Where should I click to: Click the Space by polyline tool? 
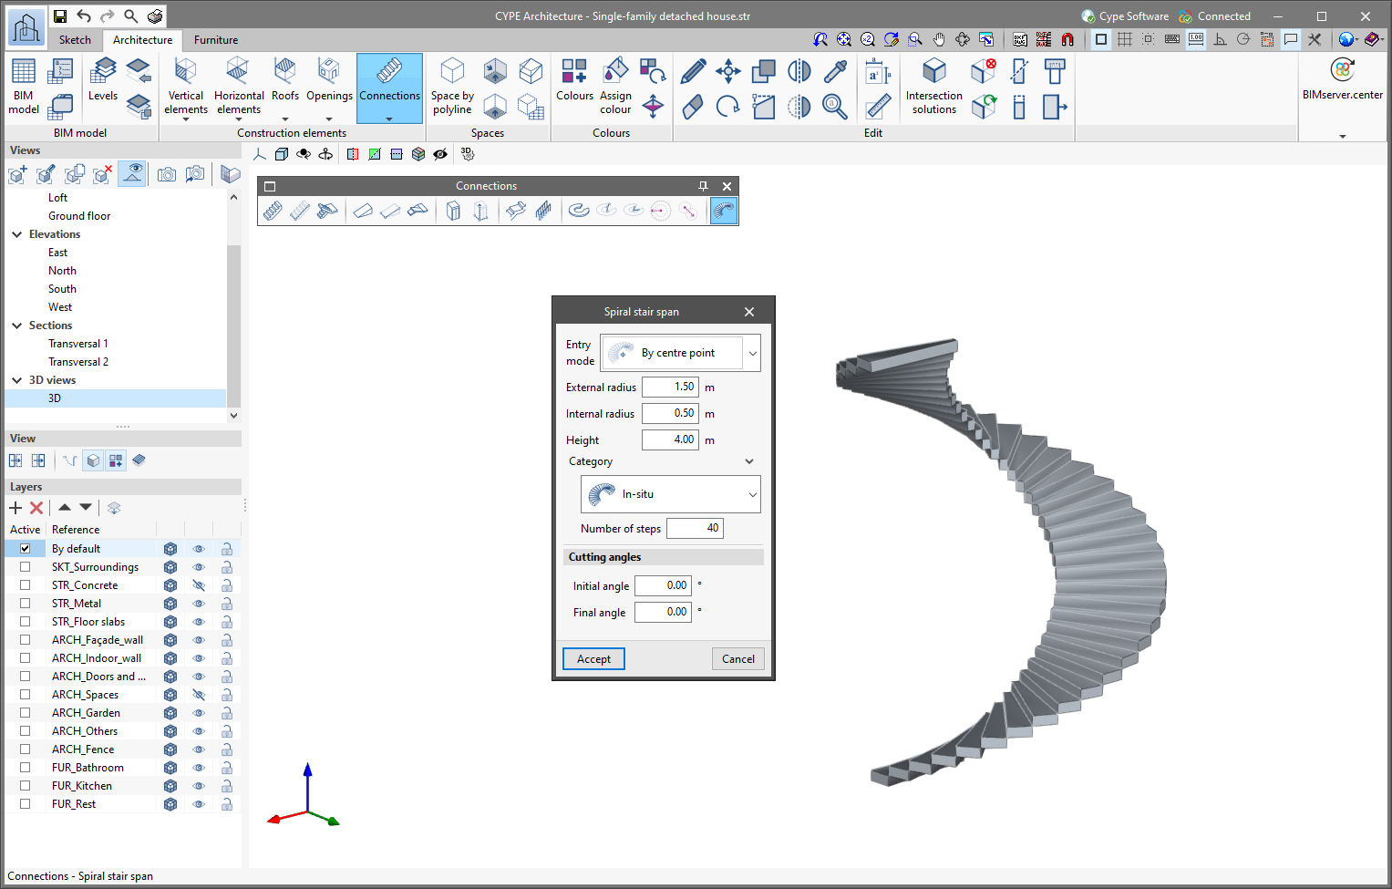[x=452, y=87]
